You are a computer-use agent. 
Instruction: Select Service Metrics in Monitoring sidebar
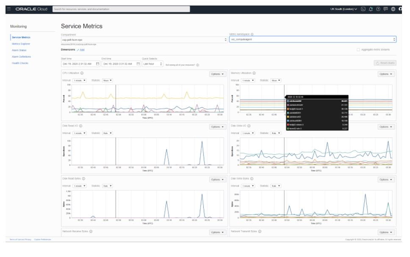click(21, 37)
